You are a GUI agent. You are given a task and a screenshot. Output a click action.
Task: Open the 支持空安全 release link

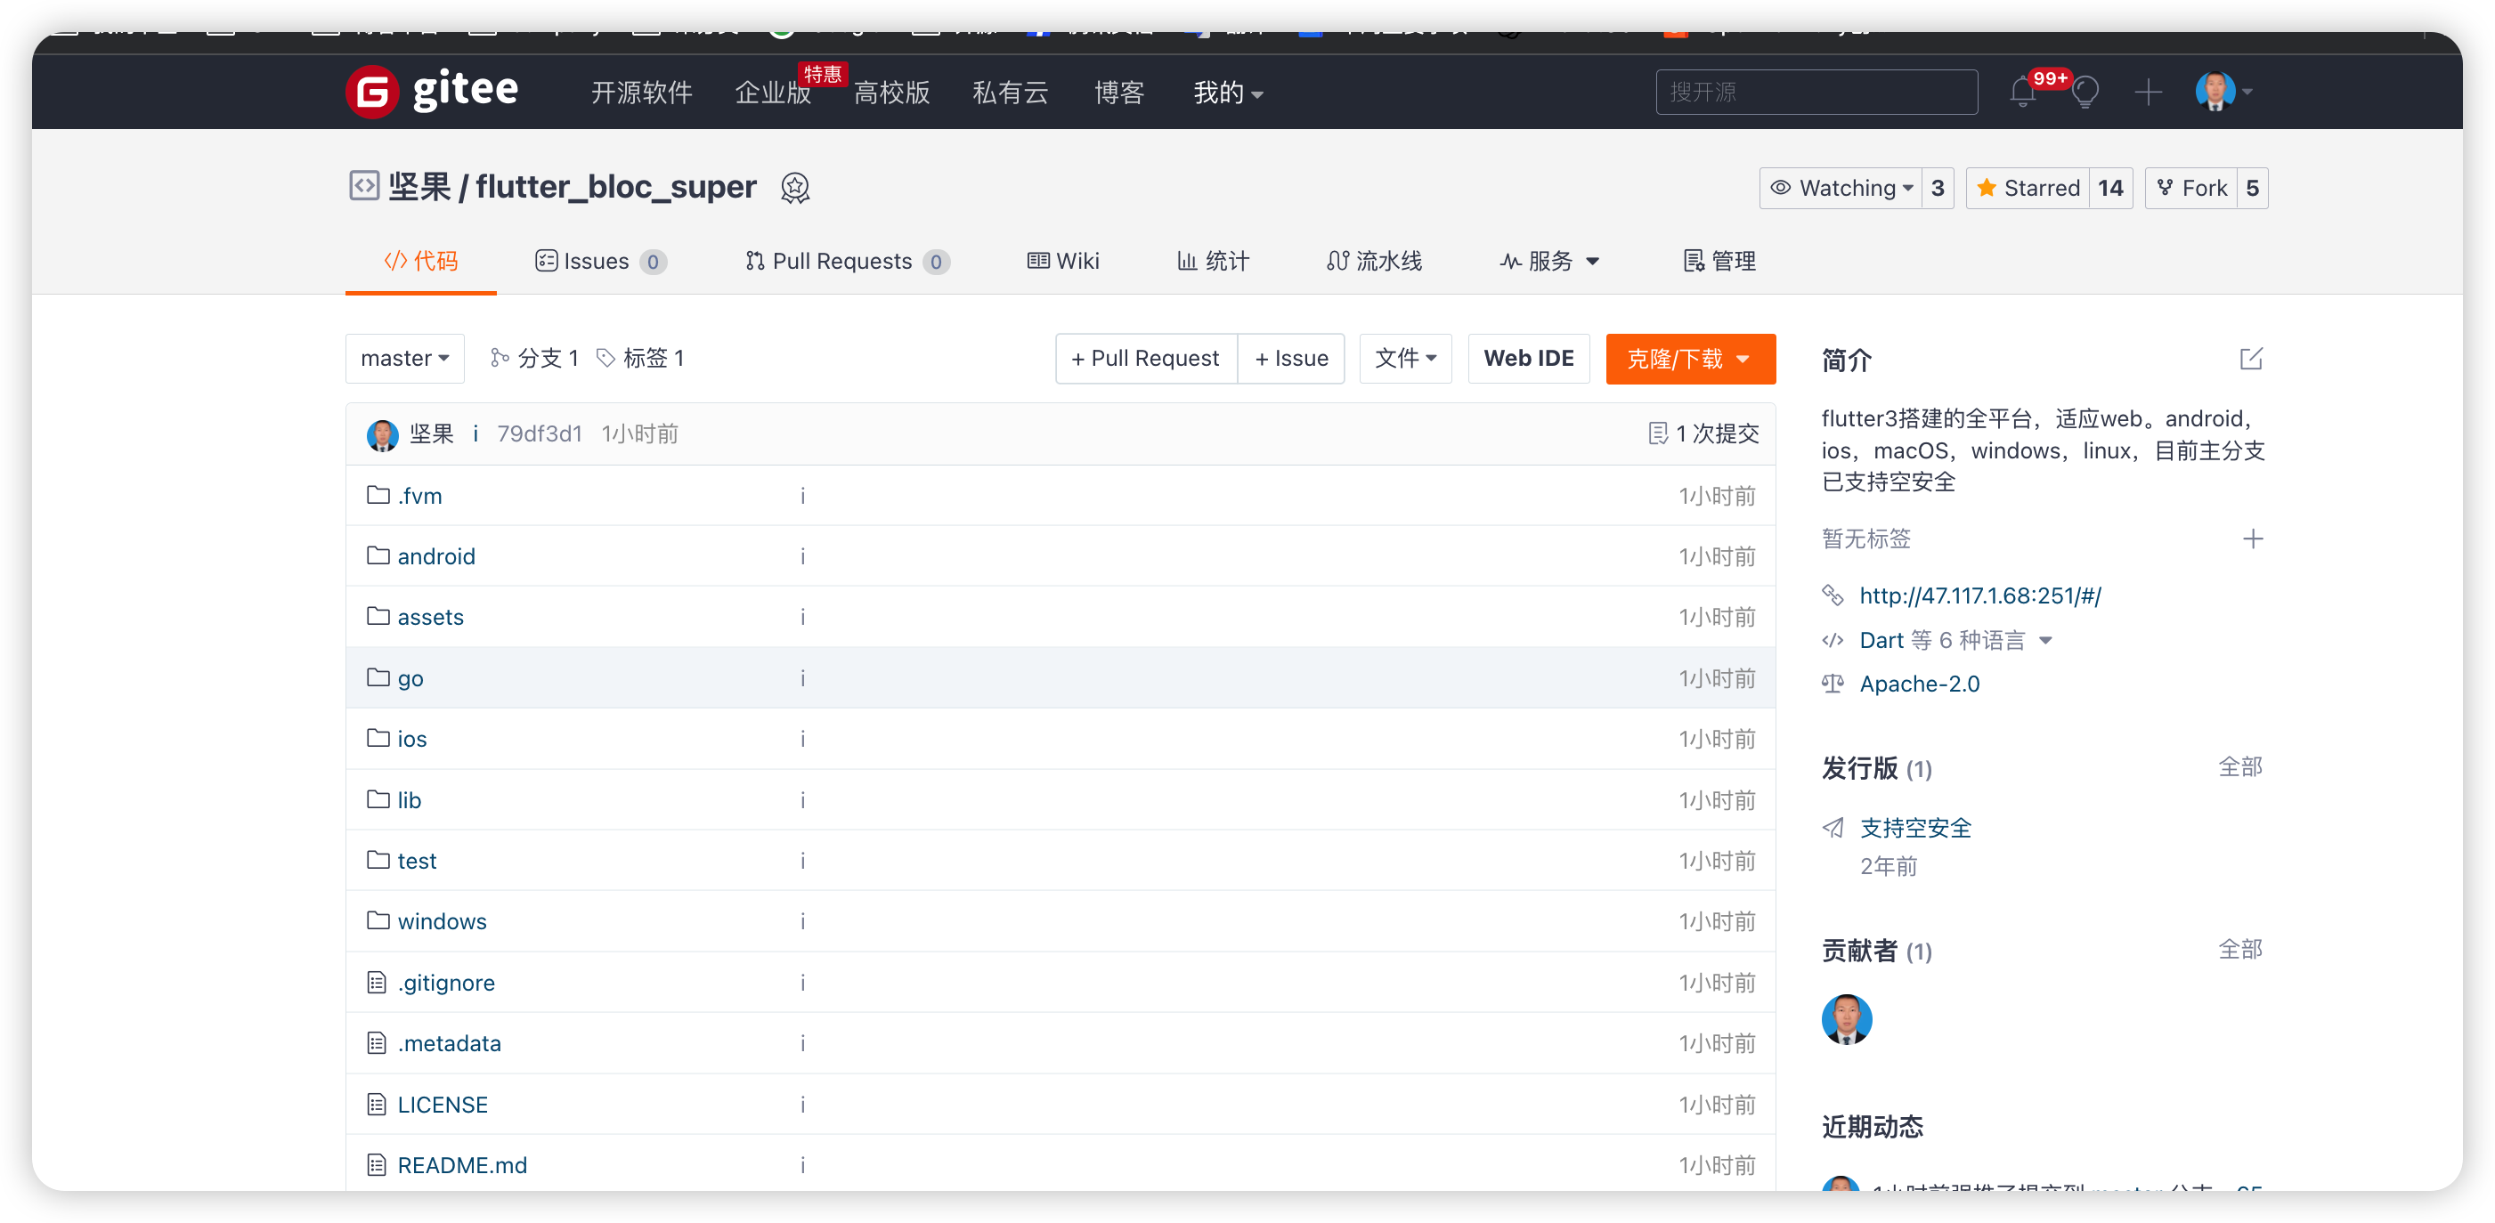pyautogui.click(x=1914, y=828)
